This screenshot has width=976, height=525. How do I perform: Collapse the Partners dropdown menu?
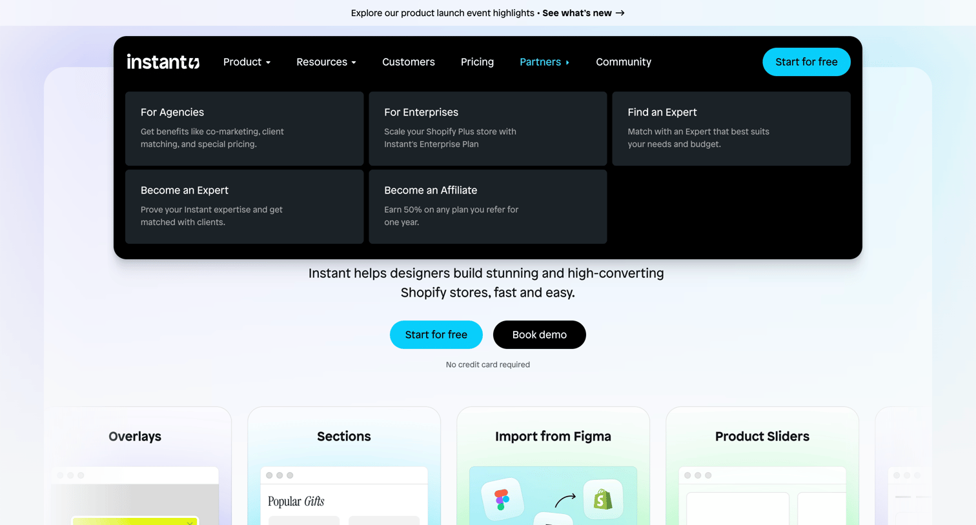pyautogui.click(x=545, y=62)
